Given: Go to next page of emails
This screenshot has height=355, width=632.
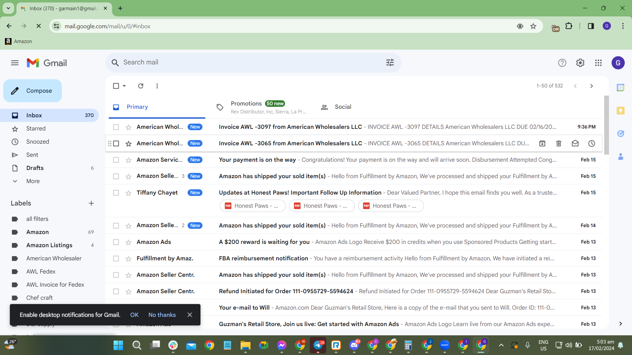Looking at the screenshot, I should click(x=592, y=86).
